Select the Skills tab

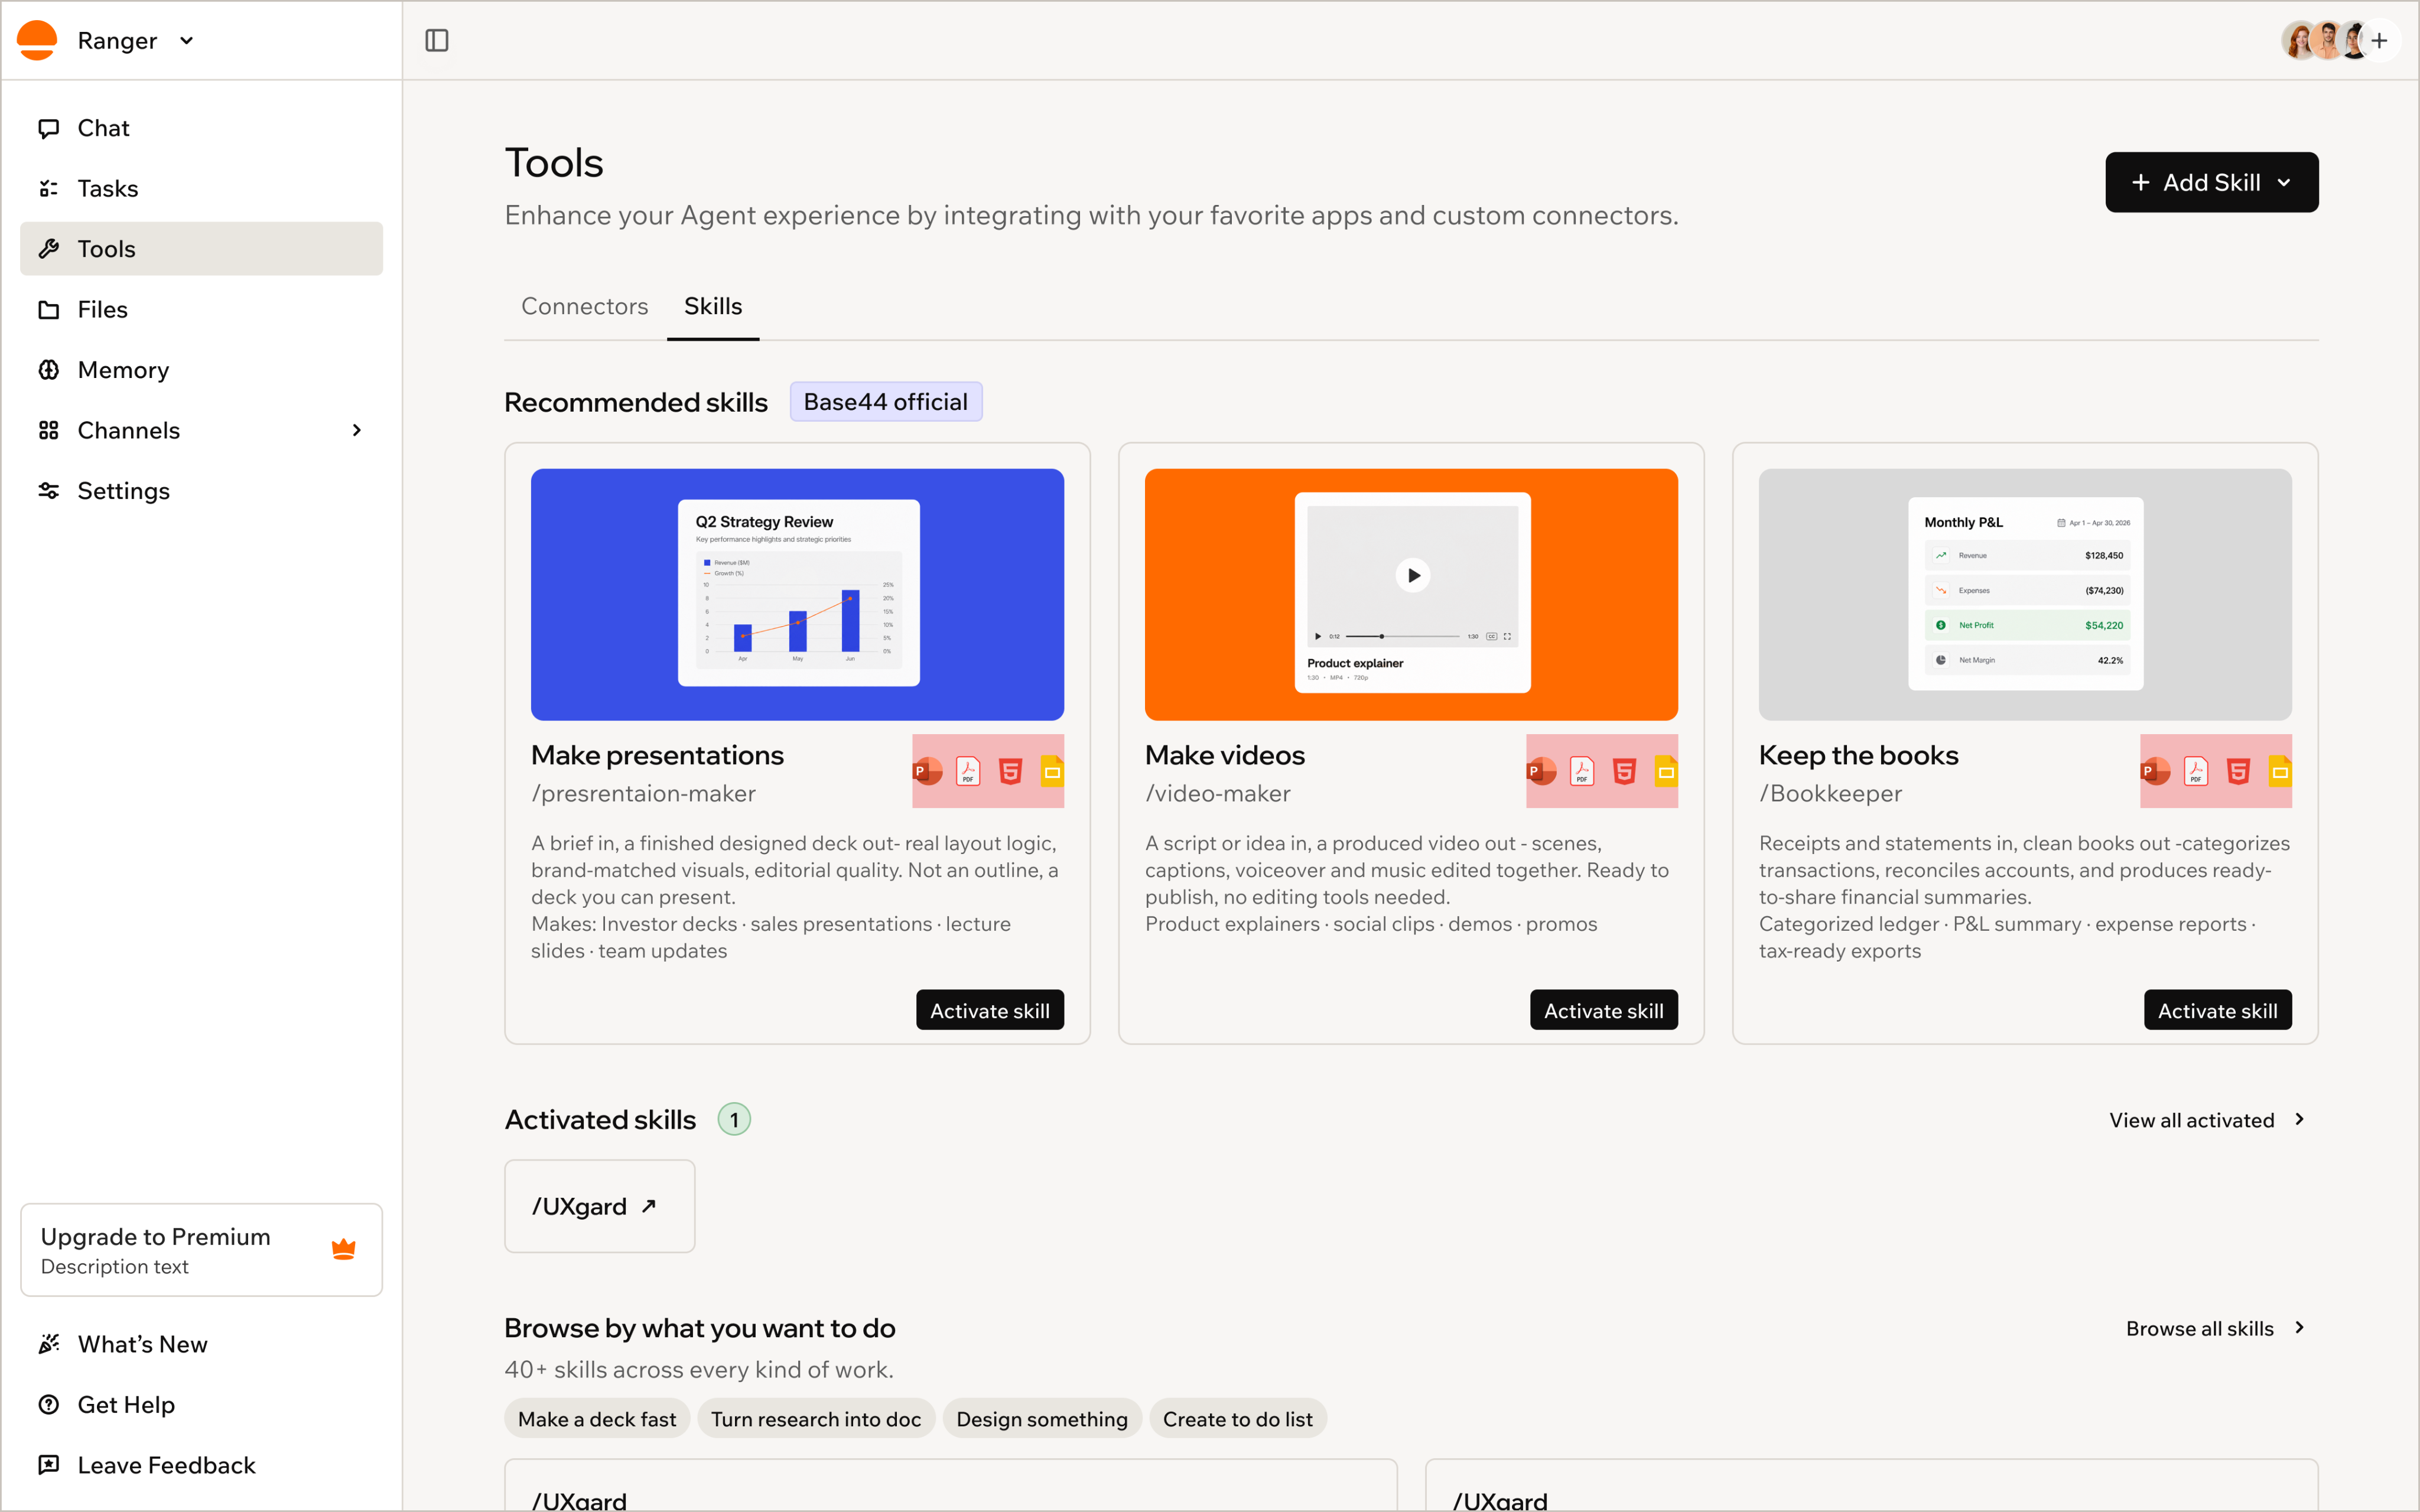713,306
